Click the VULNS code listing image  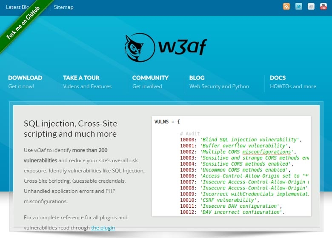231,166
